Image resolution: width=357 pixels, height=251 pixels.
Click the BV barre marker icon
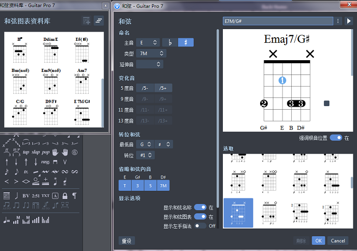click(x=26, y=196)
